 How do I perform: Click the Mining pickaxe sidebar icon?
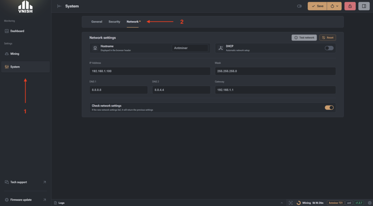[7, 54]
